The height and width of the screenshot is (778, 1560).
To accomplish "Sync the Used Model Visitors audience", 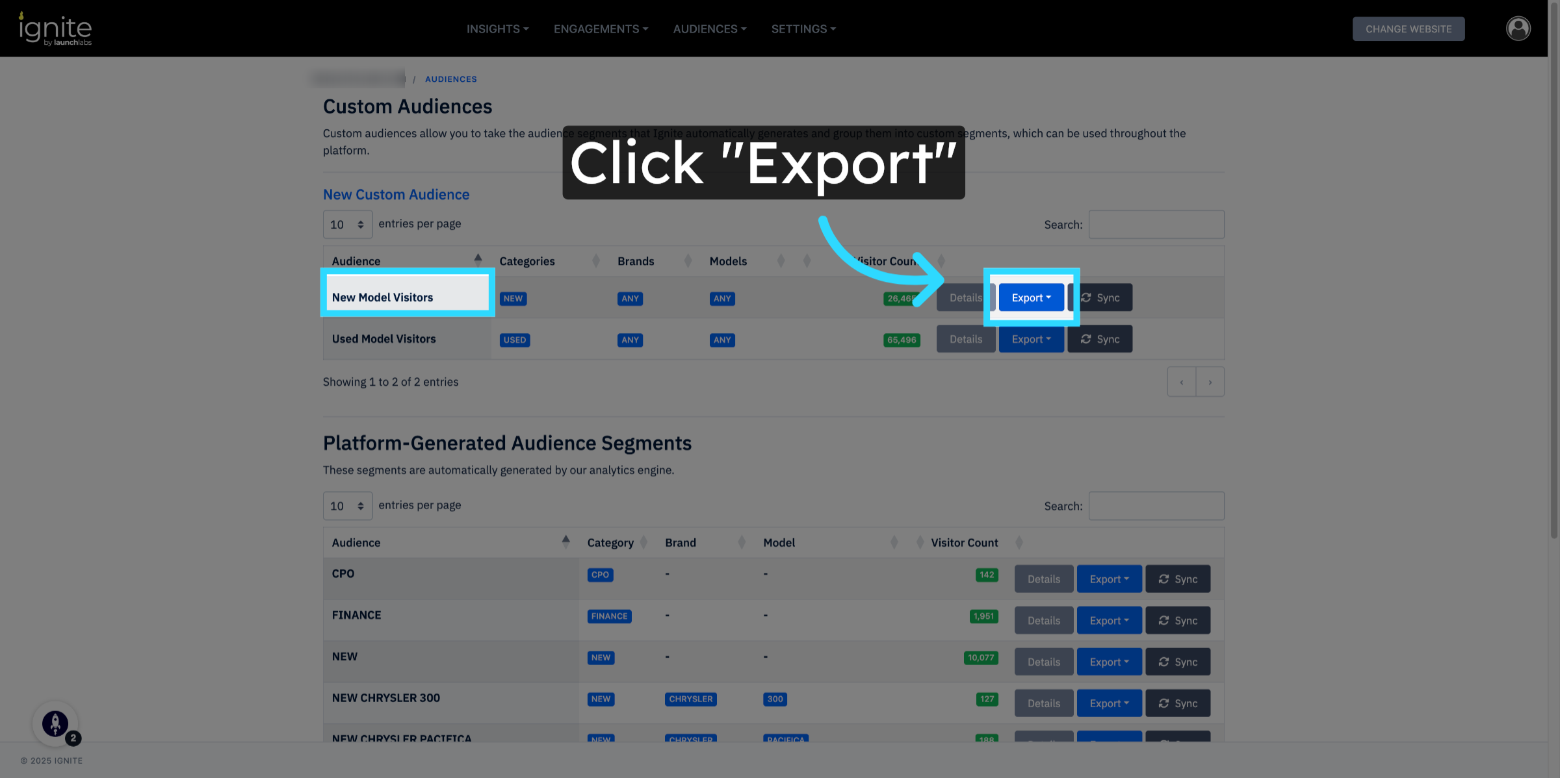I will pos(1100,339).
